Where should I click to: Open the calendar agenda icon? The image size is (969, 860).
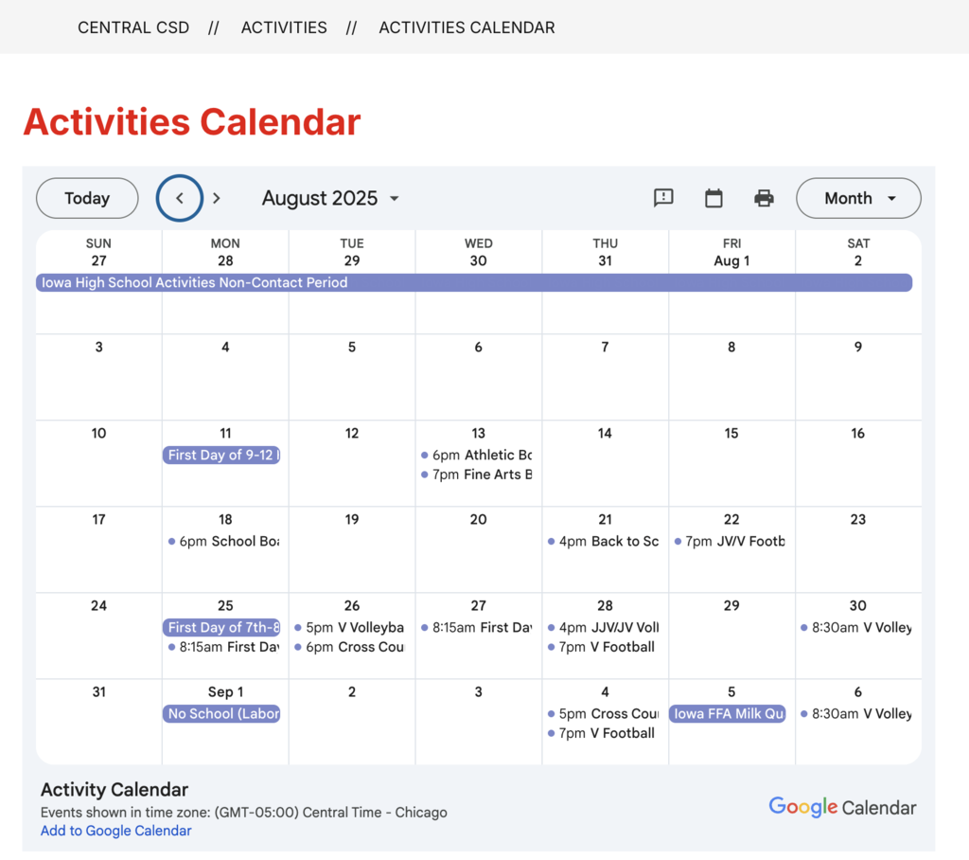tap(714, 198)
